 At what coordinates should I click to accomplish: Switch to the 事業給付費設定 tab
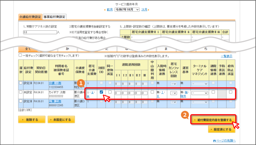click(x=54, y=17)
